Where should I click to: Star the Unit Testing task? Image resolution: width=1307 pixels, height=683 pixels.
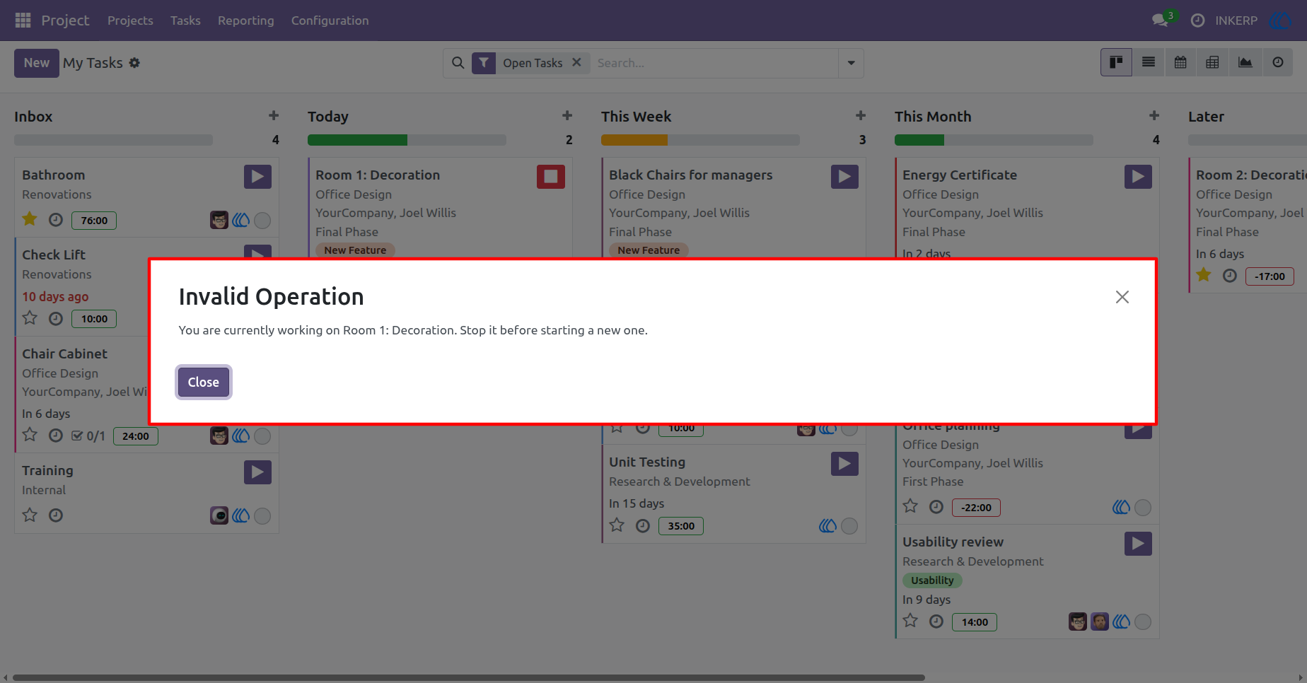(x=617, y=525)
